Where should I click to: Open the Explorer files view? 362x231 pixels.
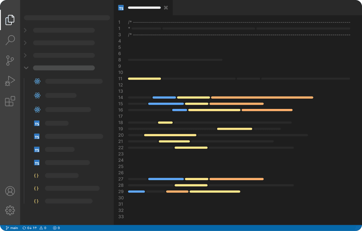[10, 20]
